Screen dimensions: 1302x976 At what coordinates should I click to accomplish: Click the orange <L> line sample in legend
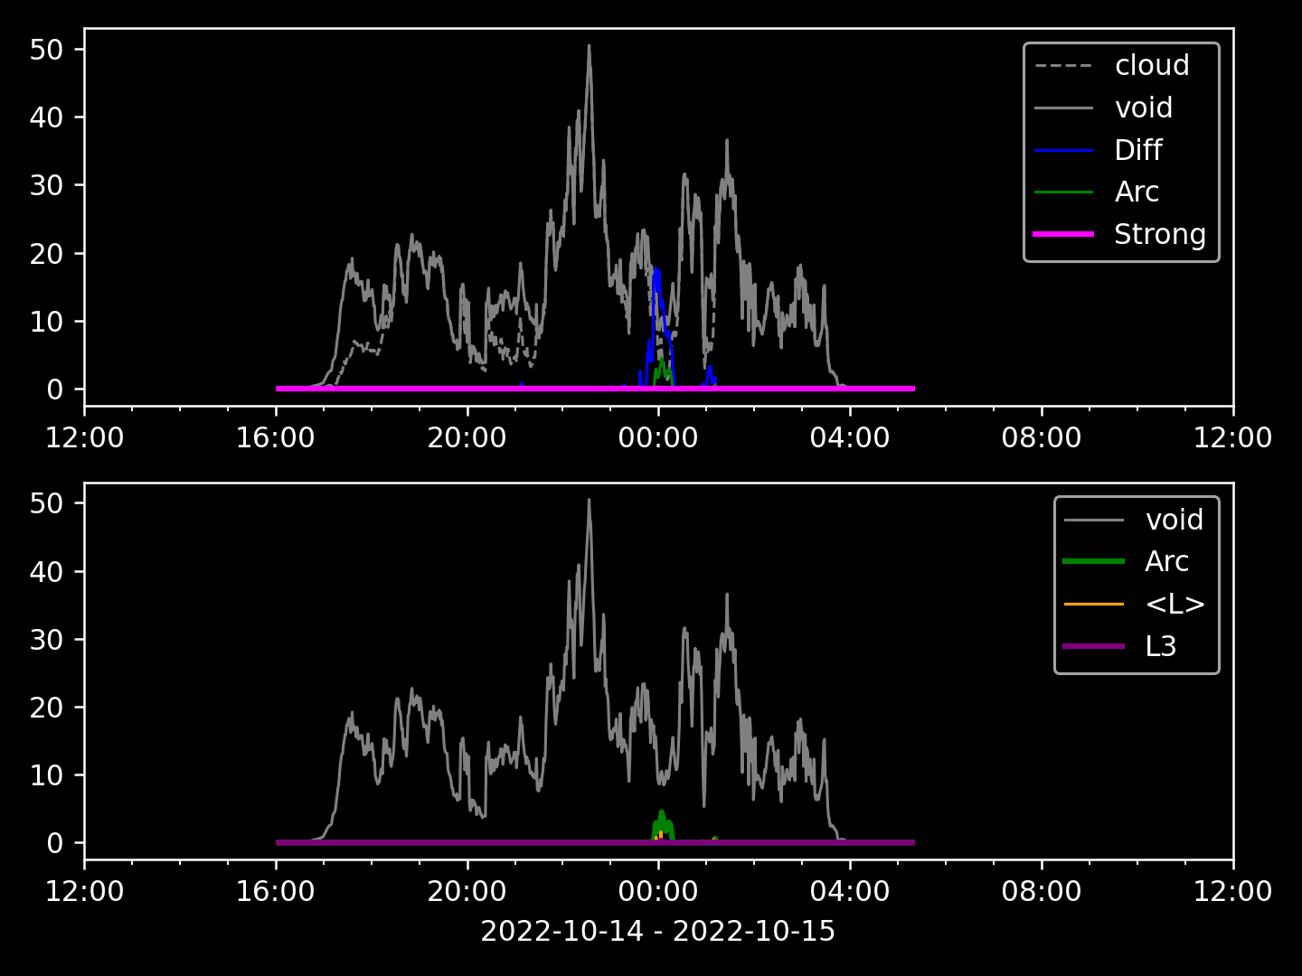1094,604
